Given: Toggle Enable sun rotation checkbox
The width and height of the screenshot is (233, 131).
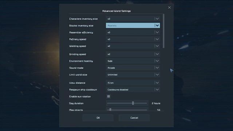Looking at the screenshot, I should (108, 96).
